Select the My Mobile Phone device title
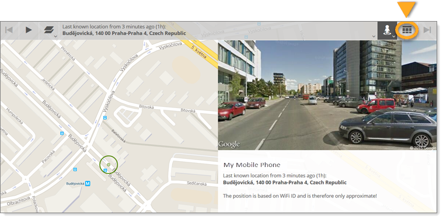Screen dimensions: 443x219 click(252, 165)
